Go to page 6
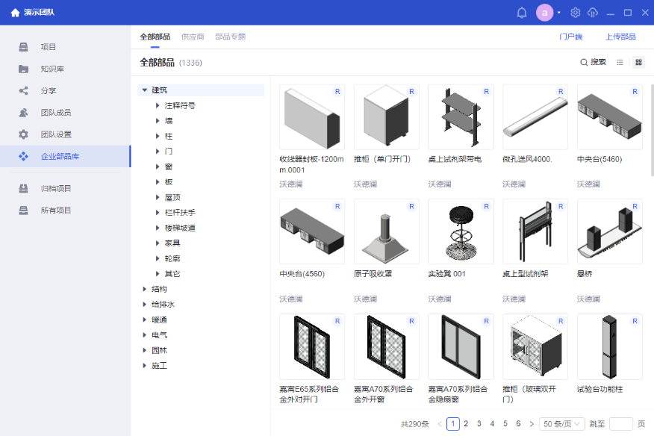 pos(518,424)
